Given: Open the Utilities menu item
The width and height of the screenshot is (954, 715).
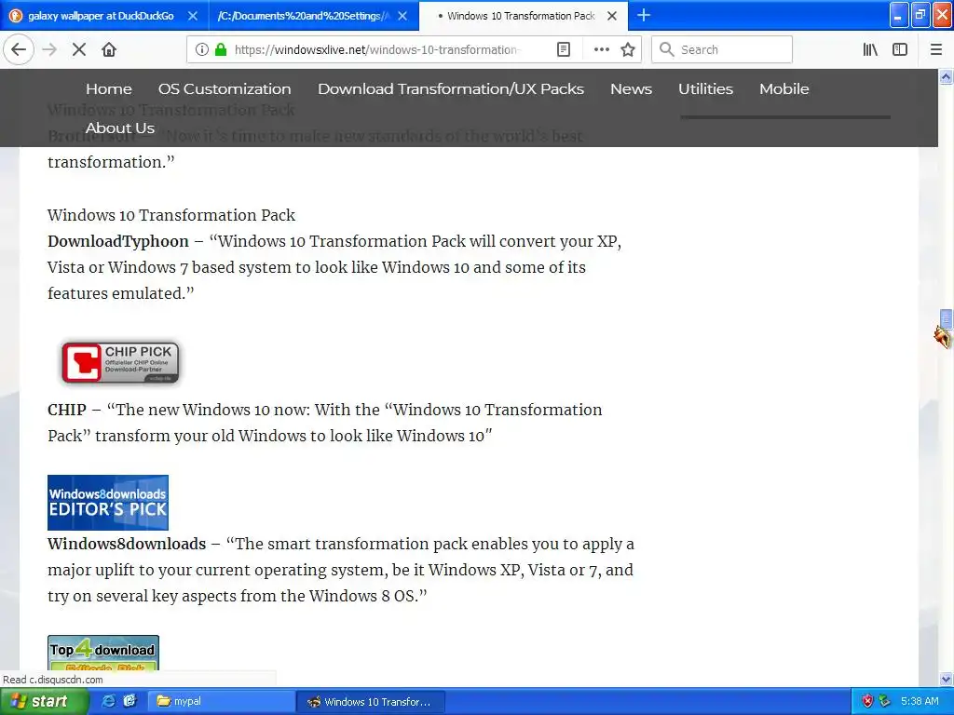Looking at the screenshot, I should pos(706,88).
